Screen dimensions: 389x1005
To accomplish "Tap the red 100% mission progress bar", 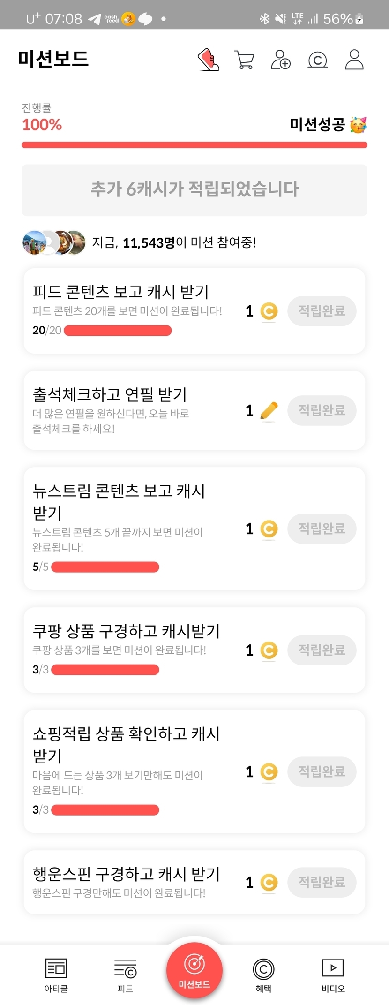I will [194, 145].
